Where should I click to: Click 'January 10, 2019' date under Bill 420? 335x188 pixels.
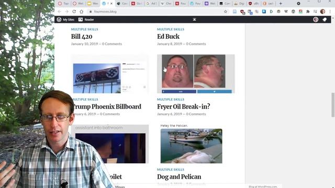tap(84, 44)
